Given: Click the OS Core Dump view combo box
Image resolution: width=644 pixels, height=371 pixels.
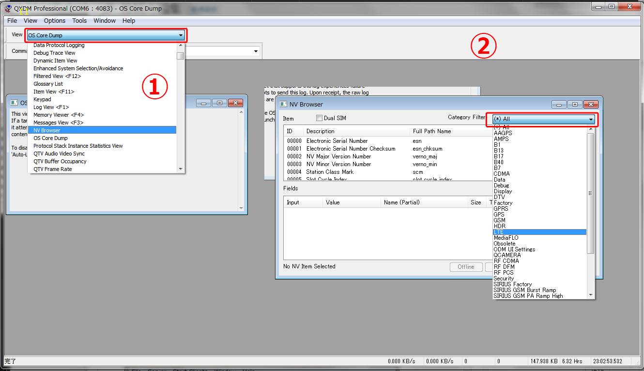Looking at the screenshot, I should coord(106,35).
